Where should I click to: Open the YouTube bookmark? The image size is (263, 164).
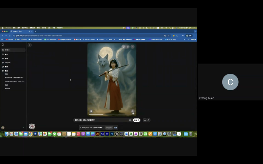click(9, 39)
